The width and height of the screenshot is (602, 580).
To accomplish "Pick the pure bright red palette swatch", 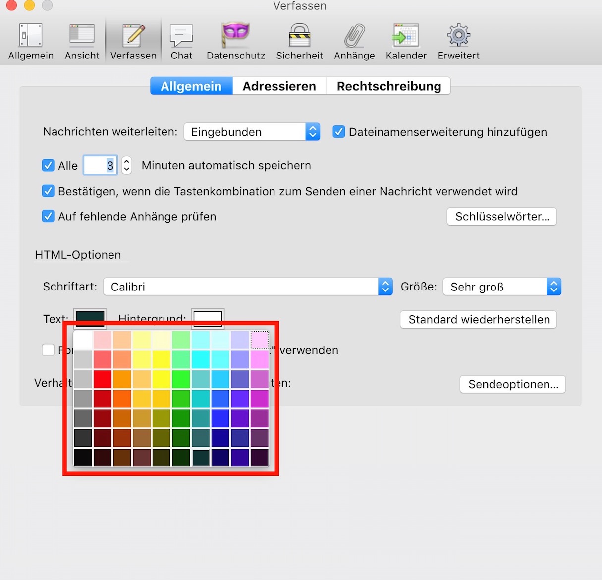I will (103, 379).
